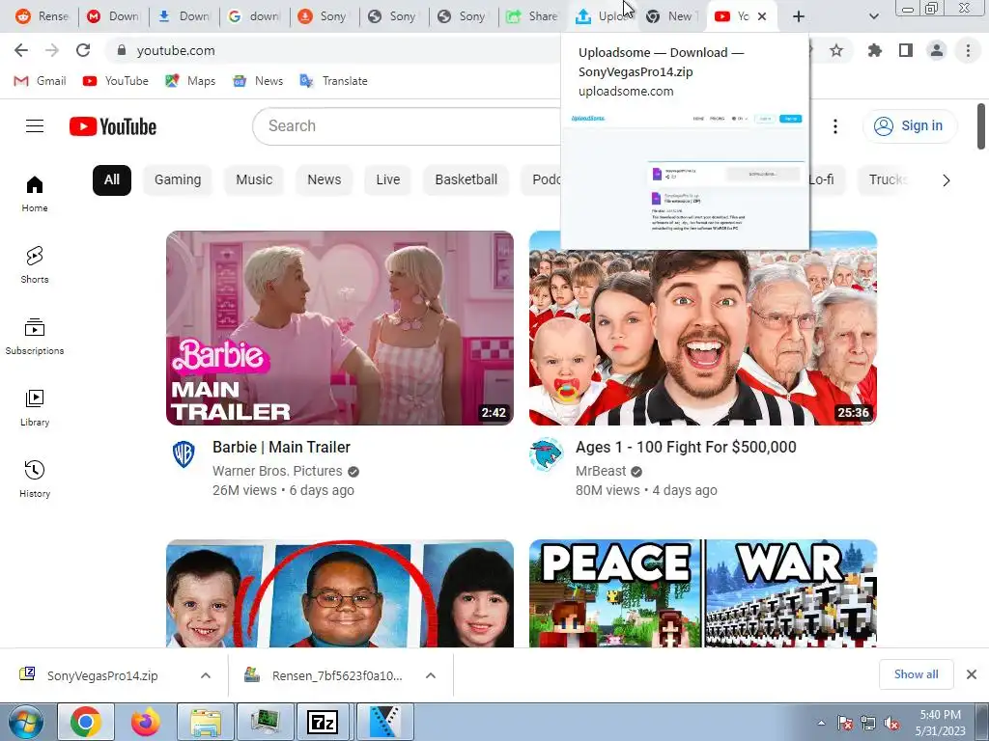Switch to the Share browser tab
This screenshot has width=989, height=741.
[x=532, y=16]
